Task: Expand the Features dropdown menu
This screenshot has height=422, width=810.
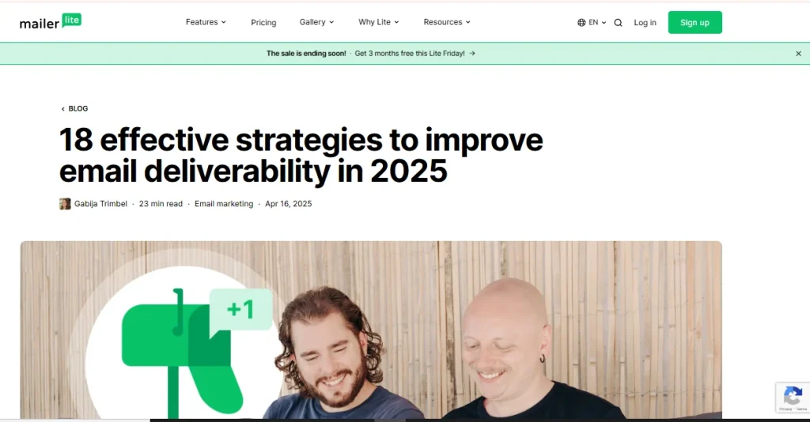Action: point(206,22)
